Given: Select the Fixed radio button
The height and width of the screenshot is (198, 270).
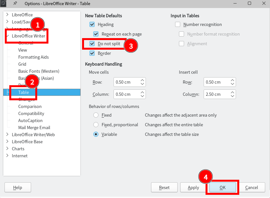Looking at the screenshot, I should tap(96, 115).
